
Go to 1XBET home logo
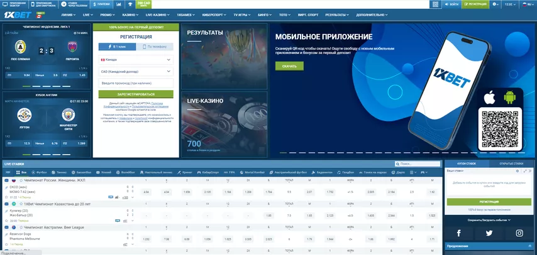(18, 15)
